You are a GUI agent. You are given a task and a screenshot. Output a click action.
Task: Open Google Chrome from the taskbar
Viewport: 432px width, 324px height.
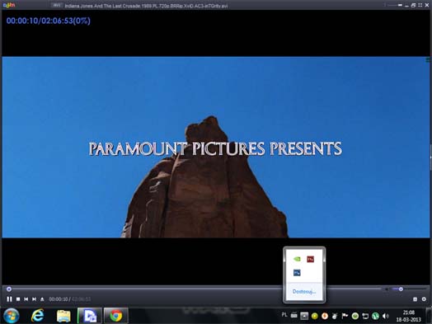click(x=116, y=316)
